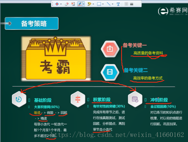The image size is (188, 142).
Task: Click the 多不超过2个月 line
Action: 45,136
